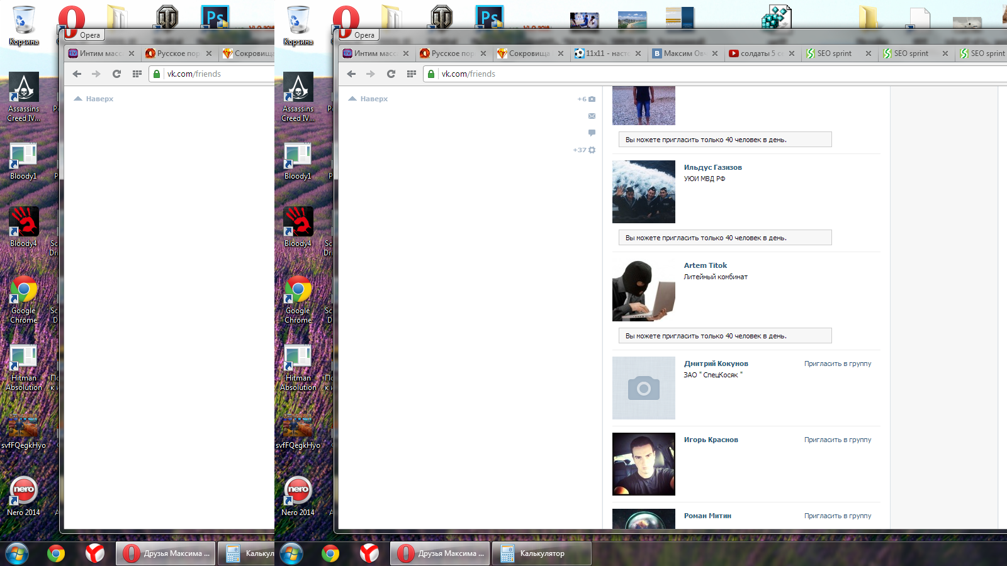Open Игорь Краснов's profile photo
The image size is (1007, 566).
pos(643,464)
